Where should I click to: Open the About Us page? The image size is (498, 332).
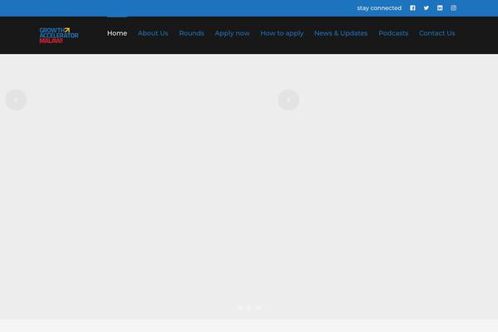point(153,33)
